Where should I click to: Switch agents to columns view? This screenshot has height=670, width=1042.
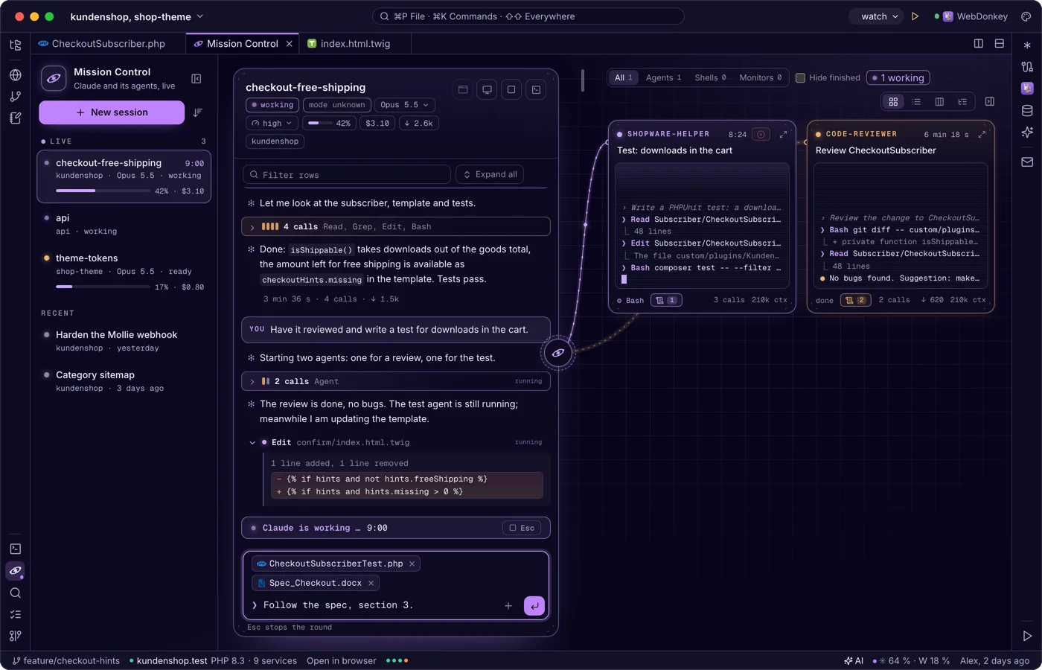[x=939, y=101]
